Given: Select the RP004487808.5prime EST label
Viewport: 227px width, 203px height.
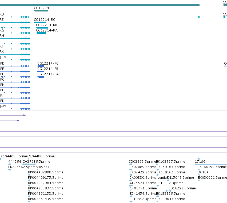Looking at the screenshot, I should pos(46,172).
